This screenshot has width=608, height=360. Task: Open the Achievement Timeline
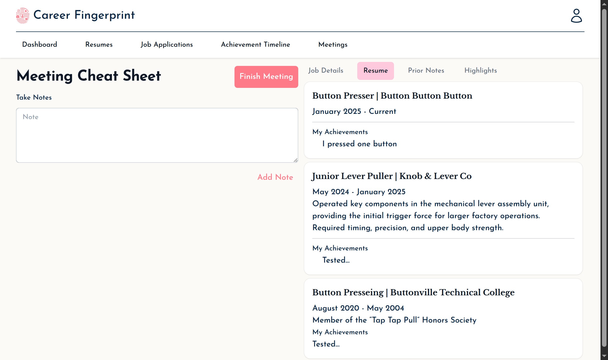click(255, 45)
